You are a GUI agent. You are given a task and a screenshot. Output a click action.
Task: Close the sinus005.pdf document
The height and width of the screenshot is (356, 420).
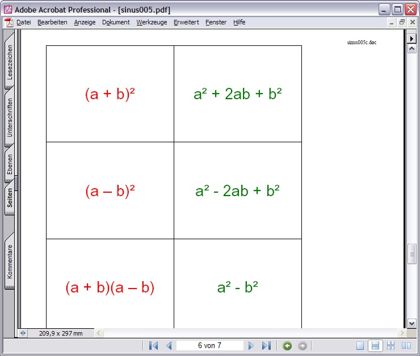(x=413, y=23)
